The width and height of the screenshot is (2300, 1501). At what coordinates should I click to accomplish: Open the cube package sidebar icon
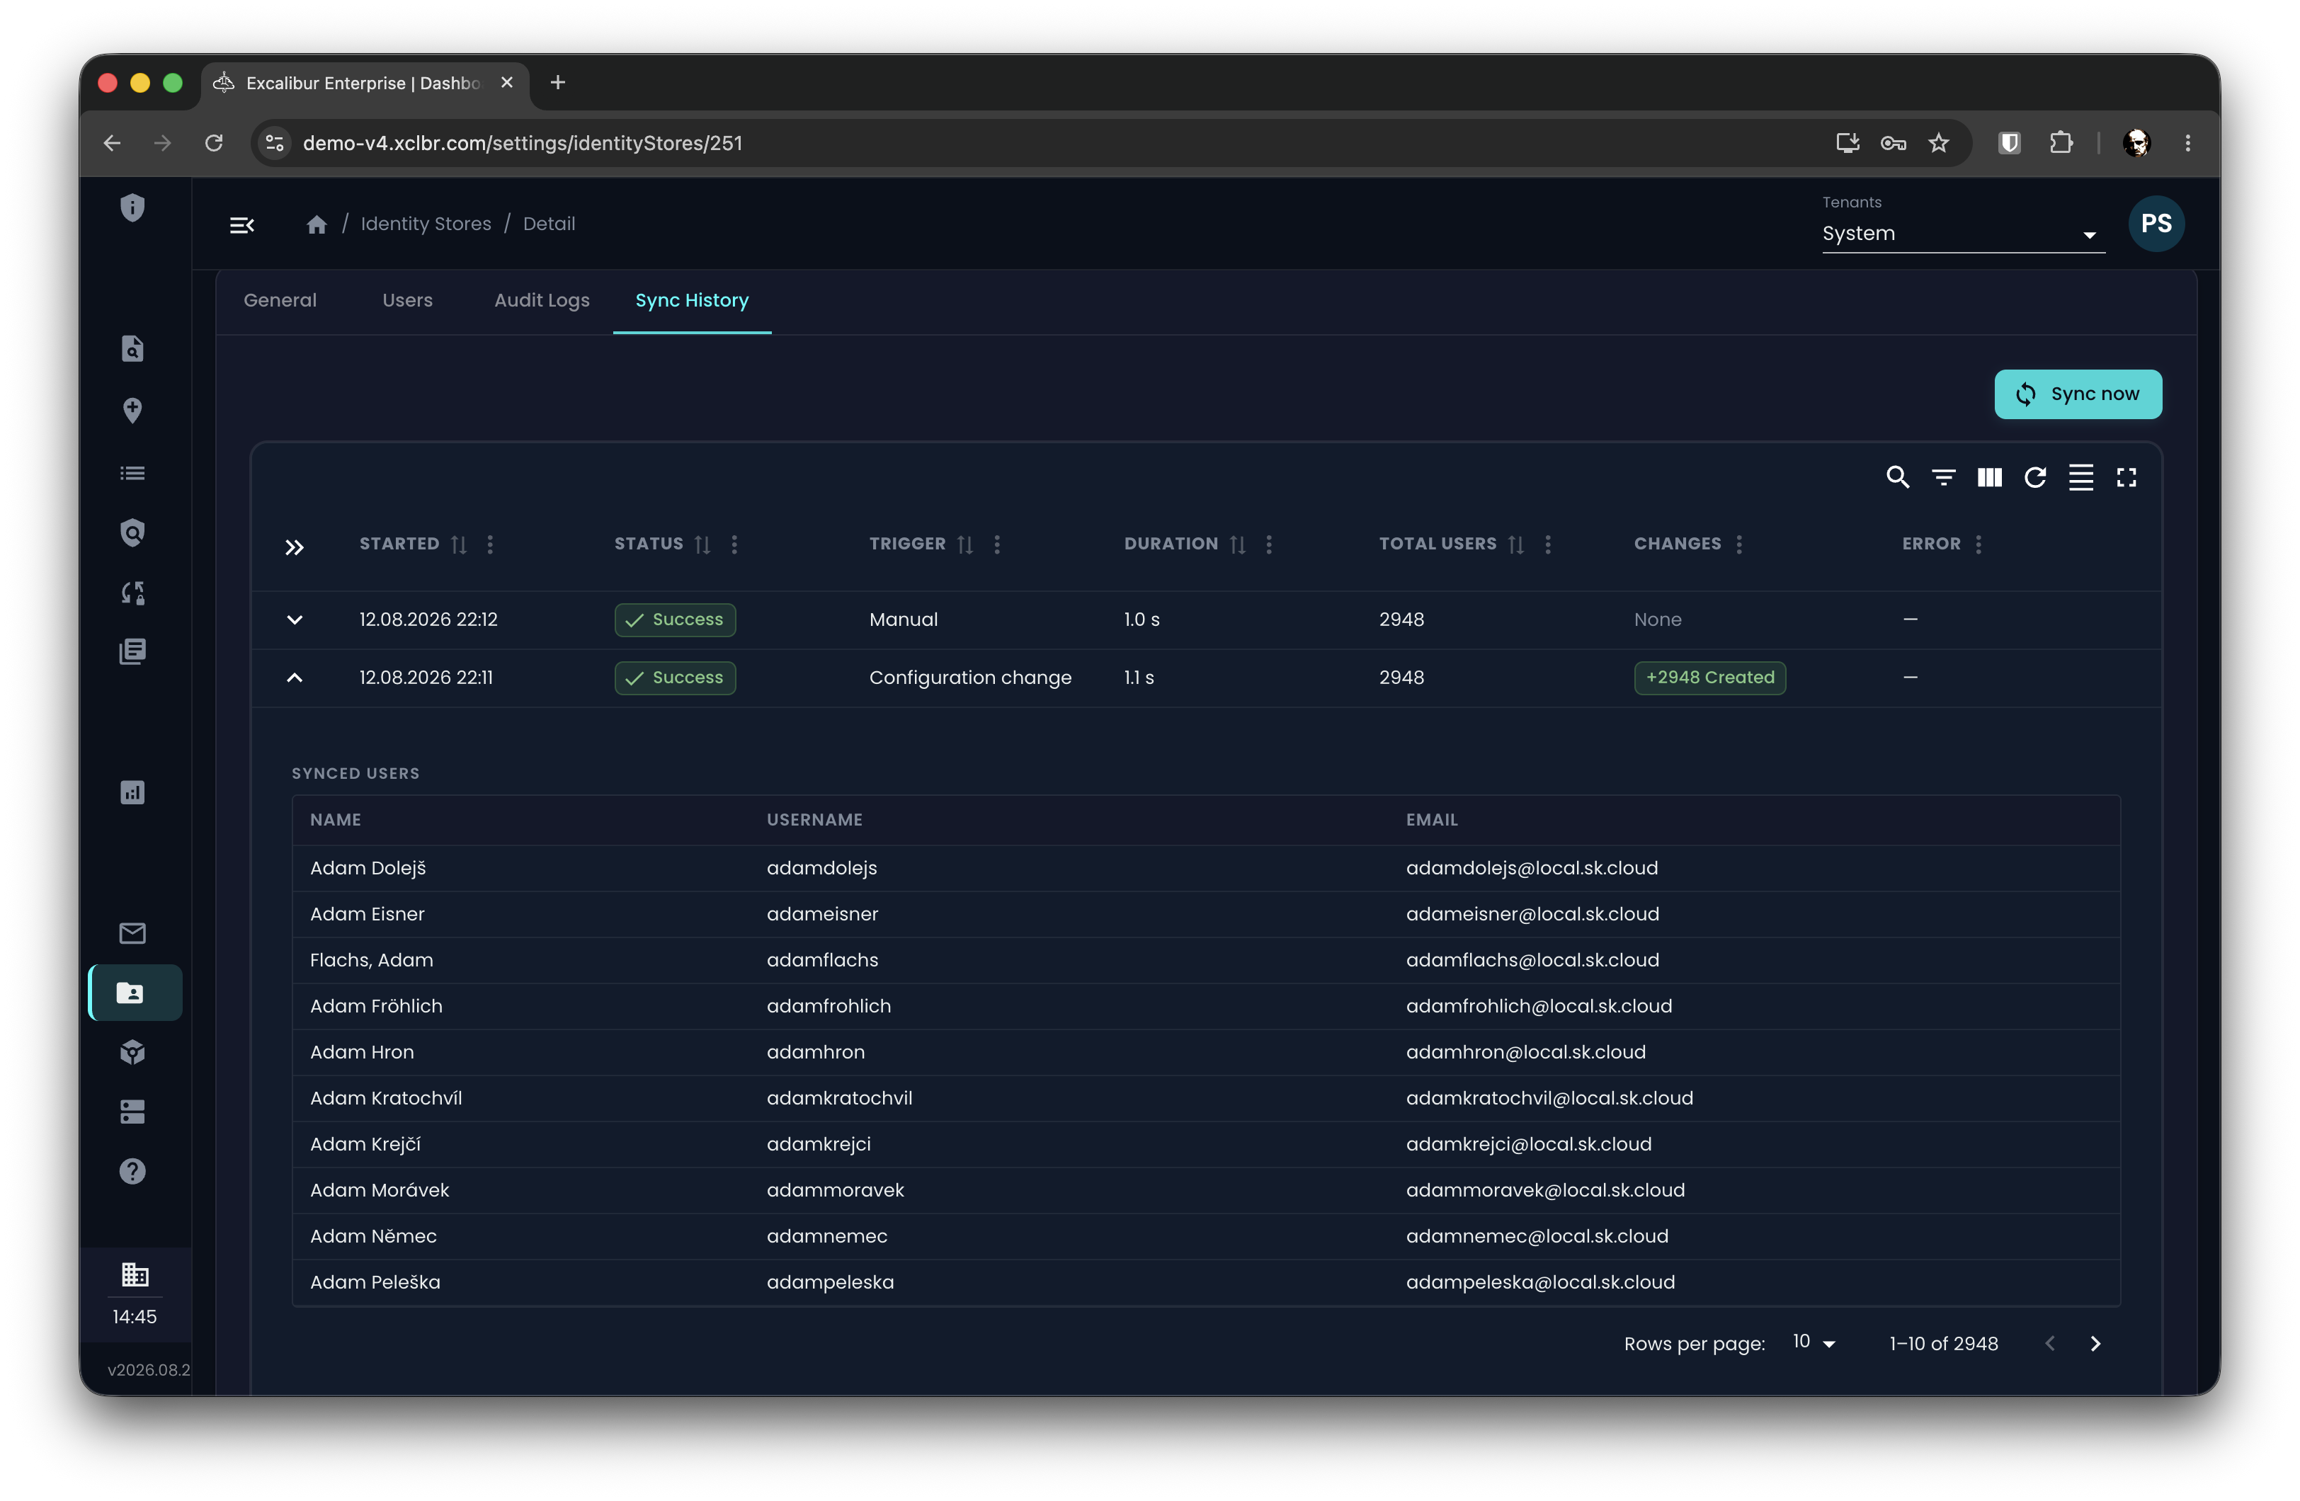coord(132,1053)
